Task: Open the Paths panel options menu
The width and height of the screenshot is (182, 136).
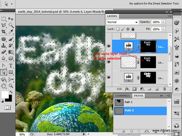Action: 169,96
